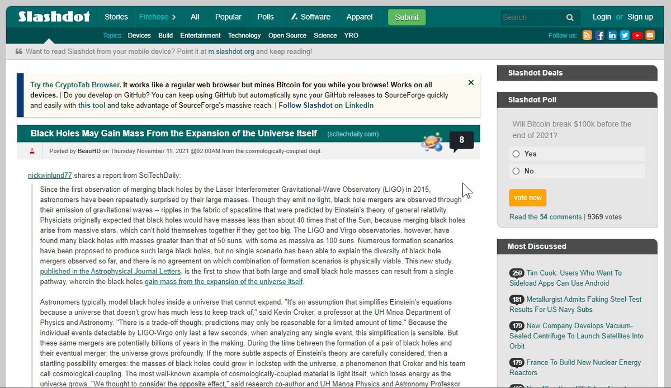Click the space planet topic icon
This screenshot has width=671, height=388.
pyautogui.click(x=432, y=143)
